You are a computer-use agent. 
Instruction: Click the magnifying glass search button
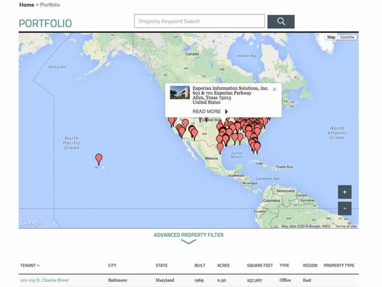281,22
